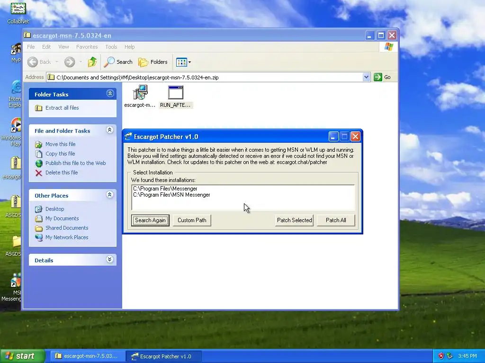Open the Favorites menu
This screenshot has height=363, width=485.
87,47
